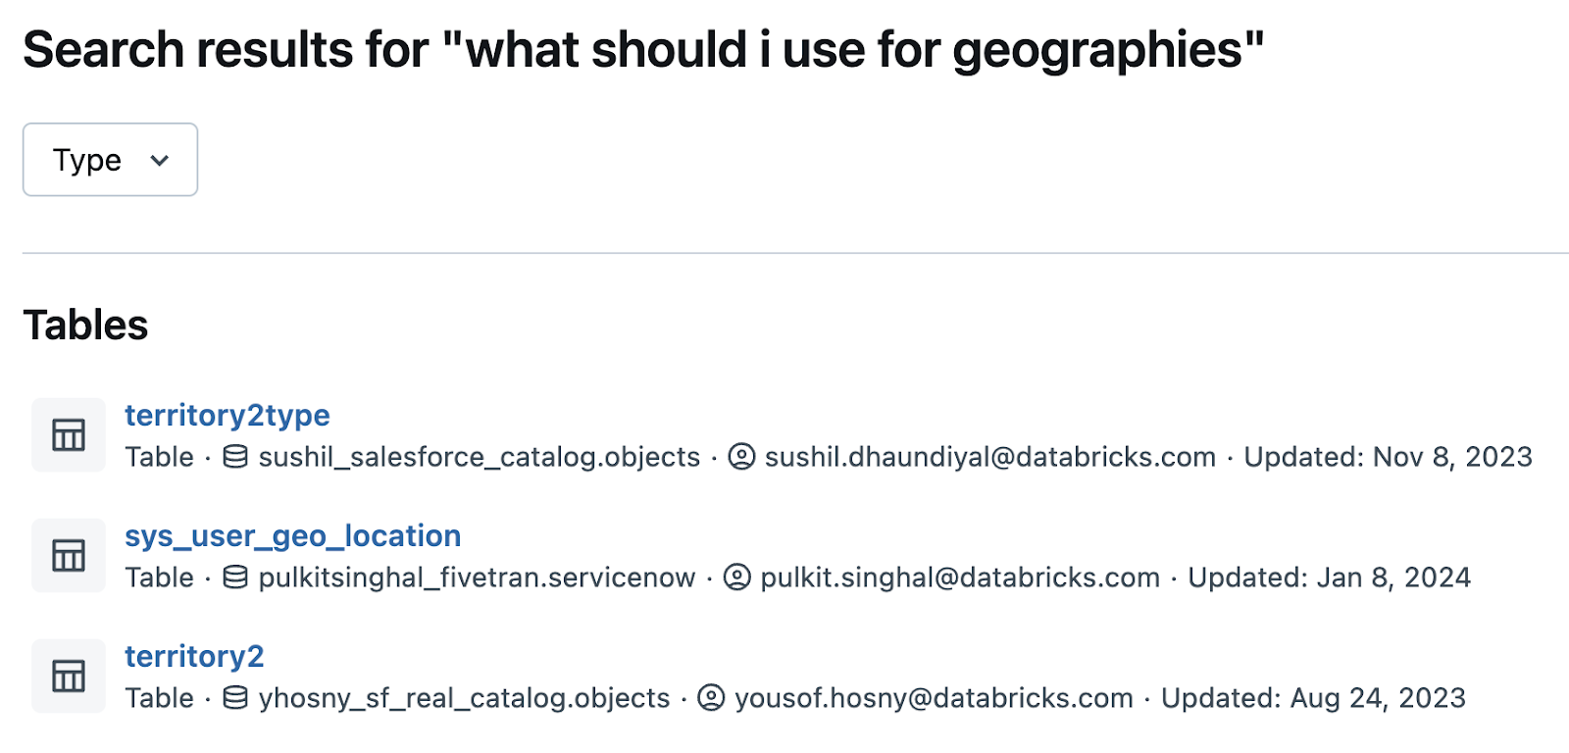The image size is (1569, 753).
Task: Click database icon before yhosny_sf_real_catalog.objects
Action: pyautogui.click(x=235, y=698)
